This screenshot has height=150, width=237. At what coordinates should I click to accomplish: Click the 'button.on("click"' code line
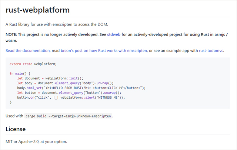[71, 98]
